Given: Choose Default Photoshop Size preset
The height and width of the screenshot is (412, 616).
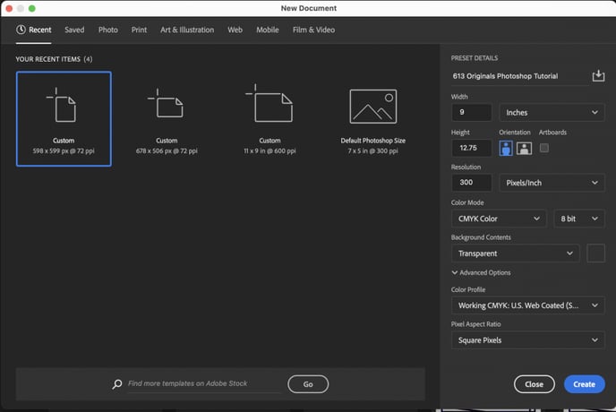Looking at the screenshot, I should click(372, 119).
